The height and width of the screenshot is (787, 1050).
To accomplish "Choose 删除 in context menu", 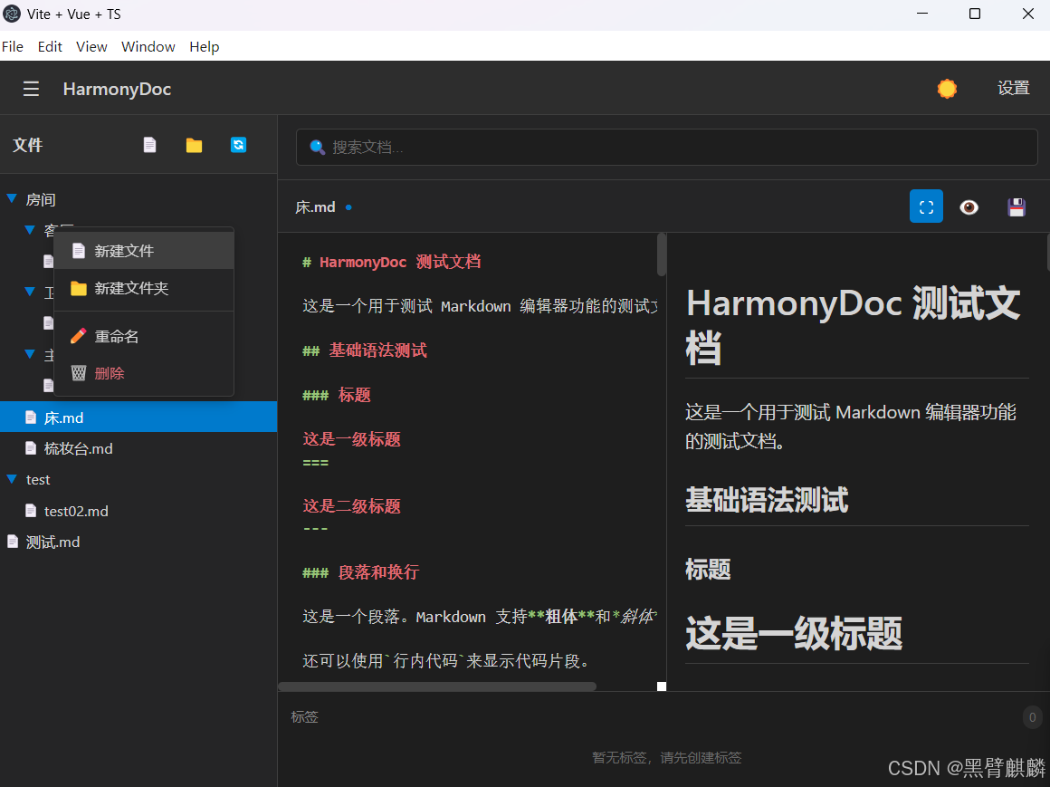I will tap(144, 373).
